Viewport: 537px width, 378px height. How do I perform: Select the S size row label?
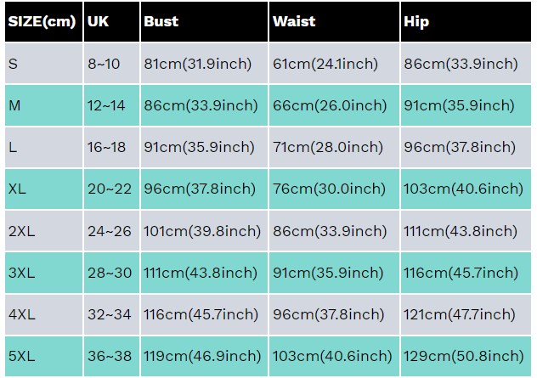[43, 64]
